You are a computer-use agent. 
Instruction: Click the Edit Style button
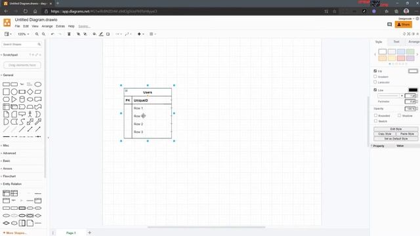pyautogui.click(x=396, y=129)
